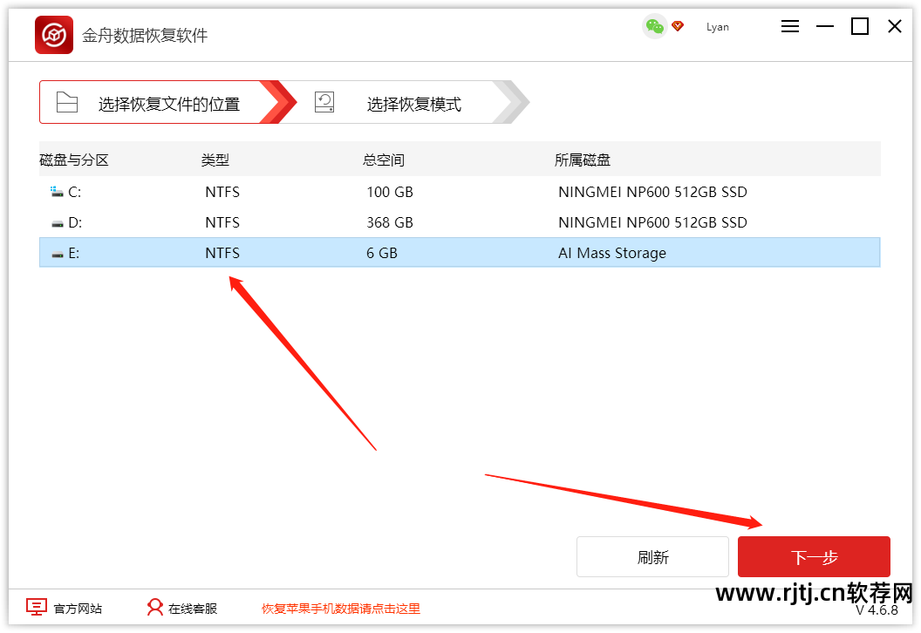Click the 下一步 button
Screen dimensions: 921x633
click(813, 556)
